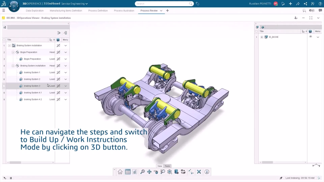The image size is (324, 182).
Task: Select the View tab above the toolbar
Action: pos(160,166)
